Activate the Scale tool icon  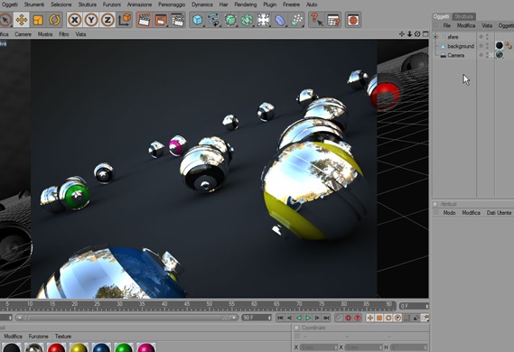point(38,20)
